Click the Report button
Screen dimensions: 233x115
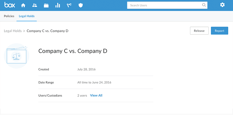(219, 31)
